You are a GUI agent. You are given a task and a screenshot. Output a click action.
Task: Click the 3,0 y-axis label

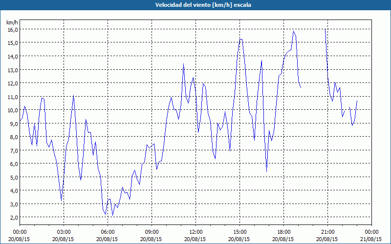[x=14, y=204]
